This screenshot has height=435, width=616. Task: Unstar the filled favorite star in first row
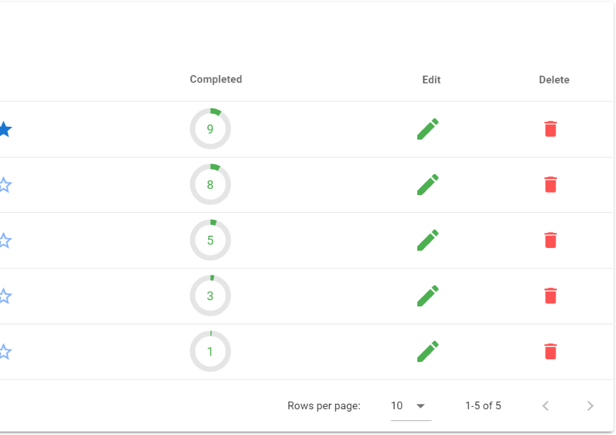[x=4, y=129]
